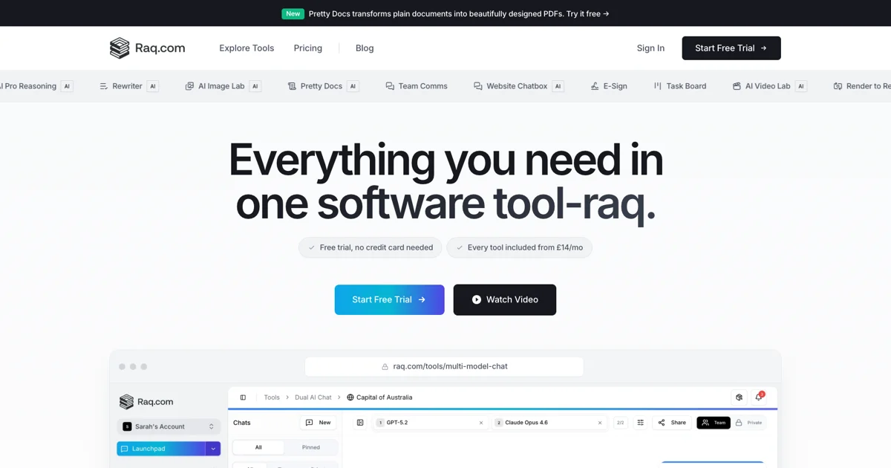Open chat settings sliders icon
Viewport: 891px width, 468px height.
click(x=639, y=423)
